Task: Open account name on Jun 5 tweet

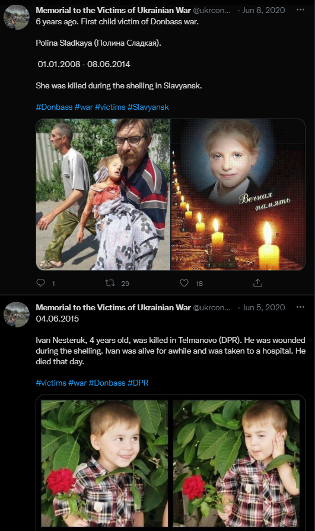Action: (113, 307)
